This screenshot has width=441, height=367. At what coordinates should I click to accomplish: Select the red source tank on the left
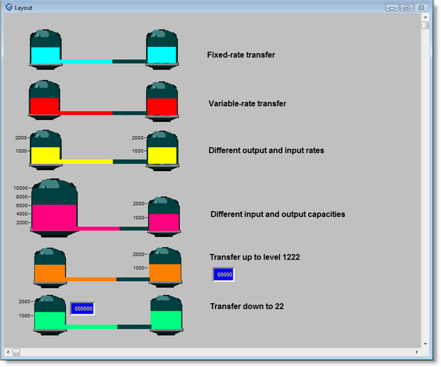point(45,100)
